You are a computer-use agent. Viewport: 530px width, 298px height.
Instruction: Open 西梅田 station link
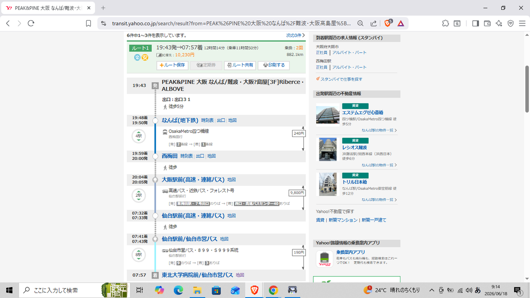pyautogui.click(x=170, y=156)
